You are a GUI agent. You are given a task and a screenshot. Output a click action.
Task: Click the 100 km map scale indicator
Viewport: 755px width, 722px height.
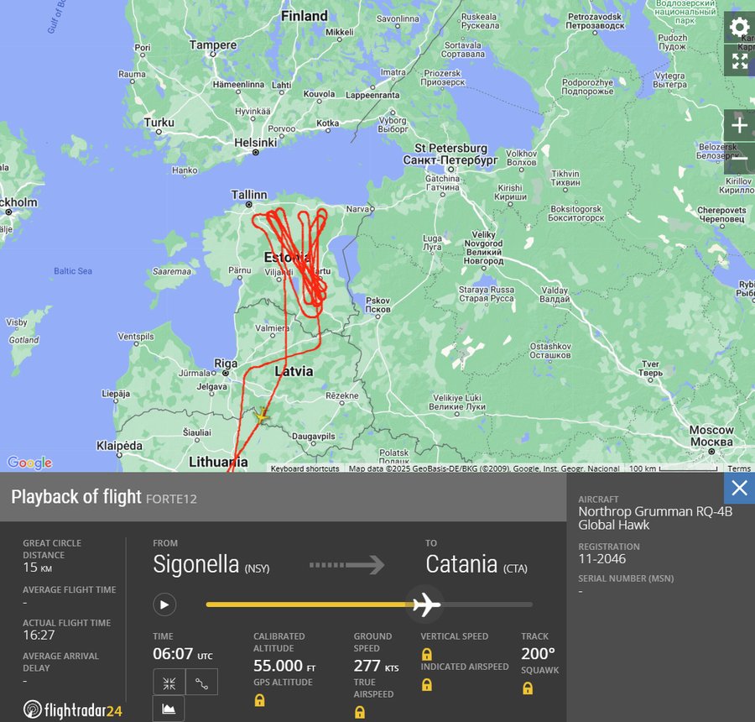point(673,468)
